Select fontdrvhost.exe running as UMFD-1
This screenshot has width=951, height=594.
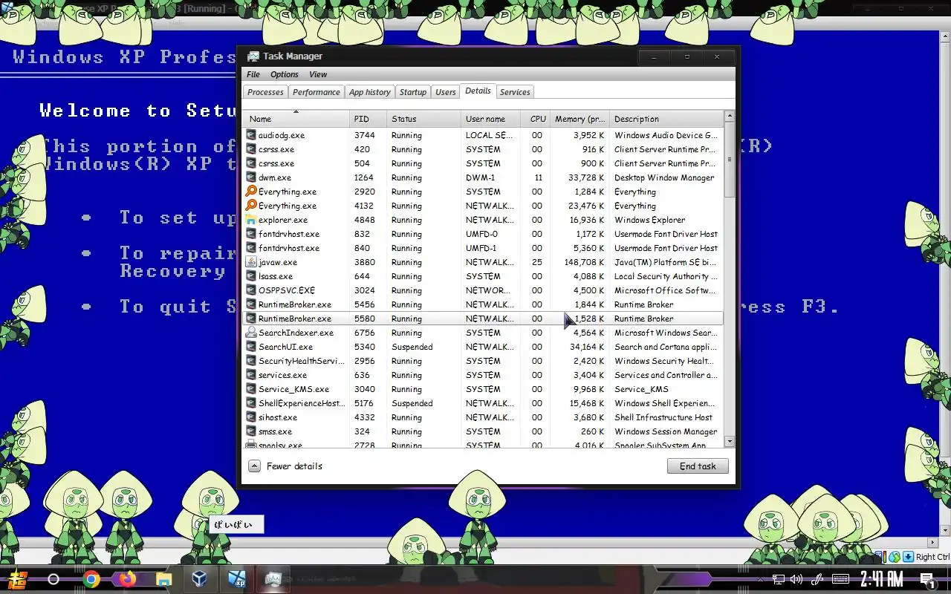point(483,248)
